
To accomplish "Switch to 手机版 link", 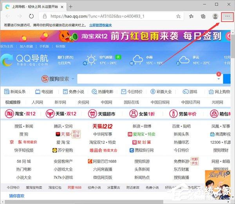I will 44,46.
